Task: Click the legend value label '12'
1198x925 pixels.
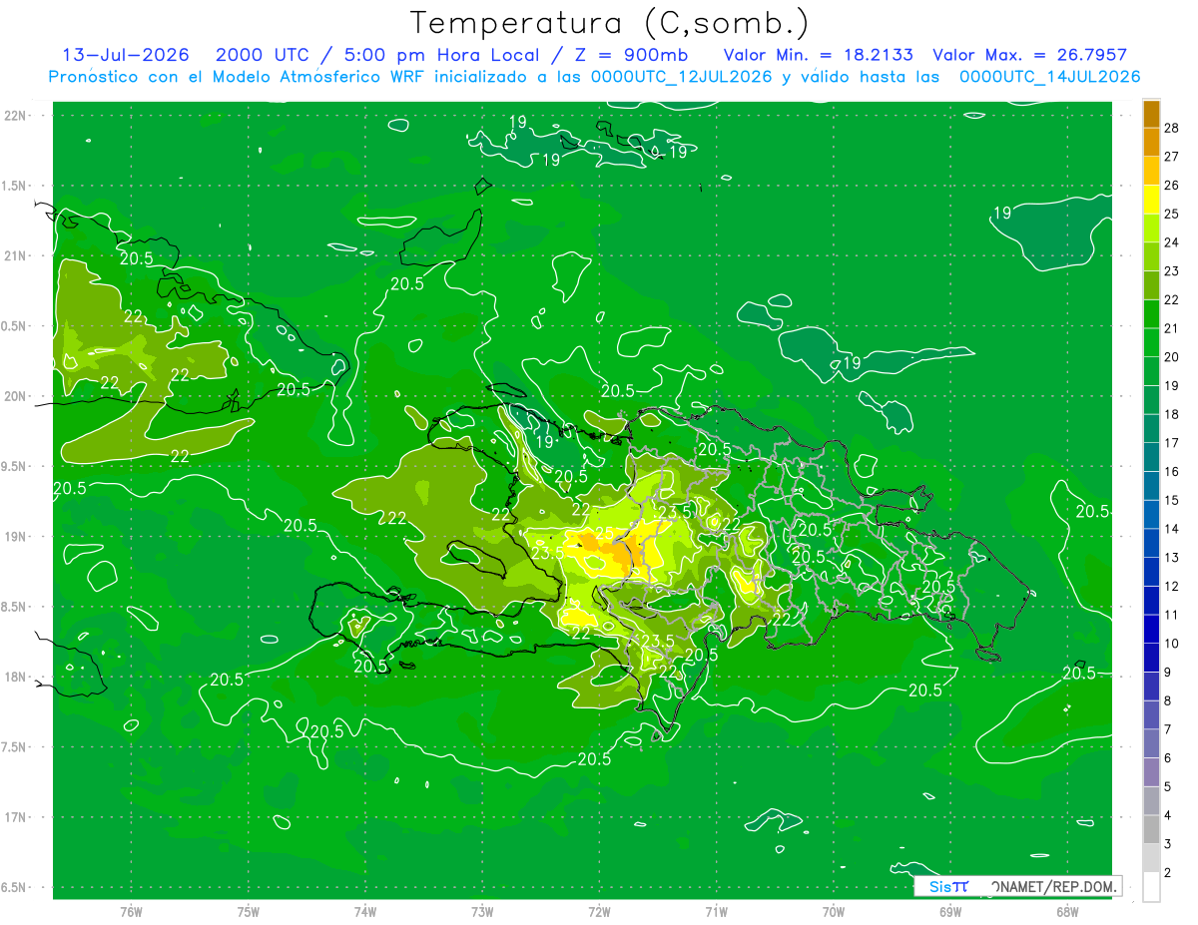Action: point(1172,587)
